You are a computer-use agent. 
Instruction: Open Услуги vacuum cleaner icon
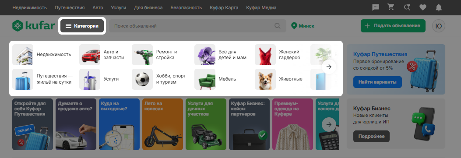(90, 79)
